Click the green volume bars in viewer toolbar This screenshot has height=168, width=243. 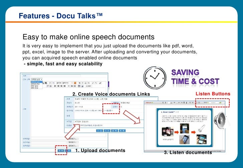coord(220,103)
